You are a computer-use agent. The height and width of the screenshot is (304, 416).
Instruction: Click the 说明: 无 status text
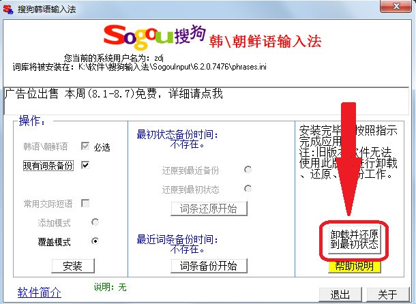tap(110, 287)
